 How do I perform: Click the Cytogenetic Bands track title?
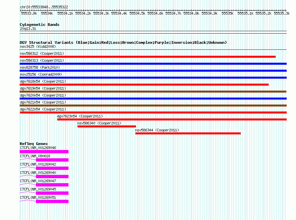coord(40,25)
